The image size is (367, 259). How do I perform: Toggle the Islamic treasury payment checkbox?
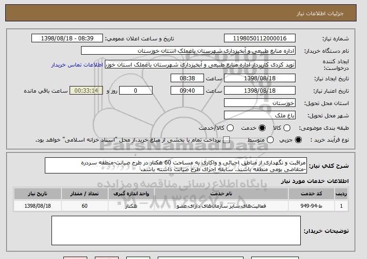click(x=226, y=140)
